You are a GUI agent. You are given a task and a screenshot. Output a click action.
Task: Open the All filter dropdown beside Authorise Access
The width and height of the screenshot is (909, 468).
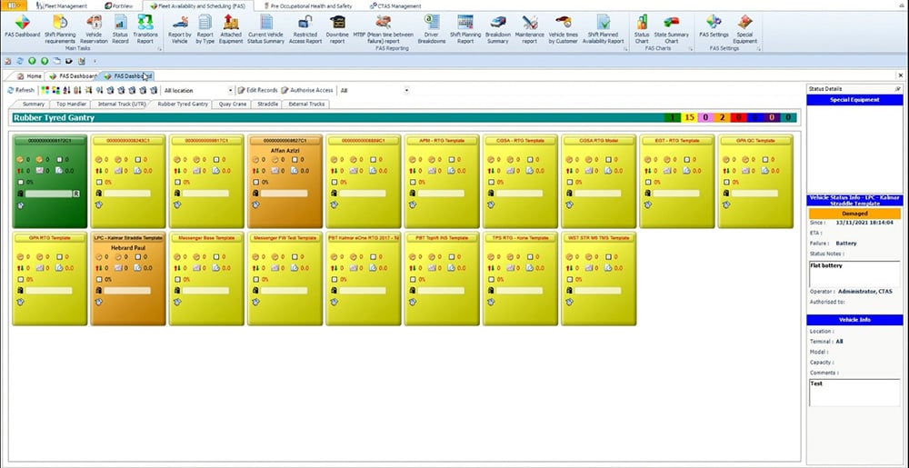pos(405,91)
